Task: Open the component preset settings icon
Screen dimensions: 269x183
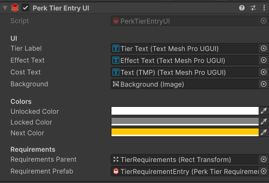Action: [x=253, y=8]
